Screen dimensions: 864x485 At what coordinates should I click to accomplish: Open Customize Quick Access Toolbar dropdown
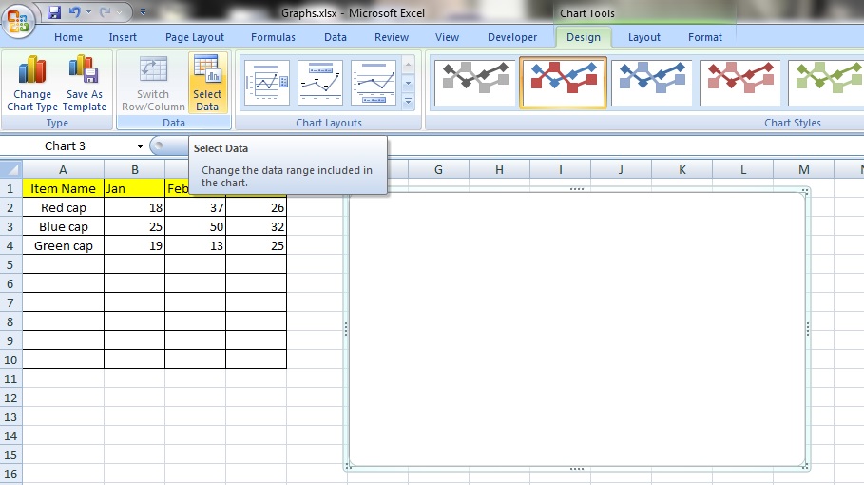point(143,13)
